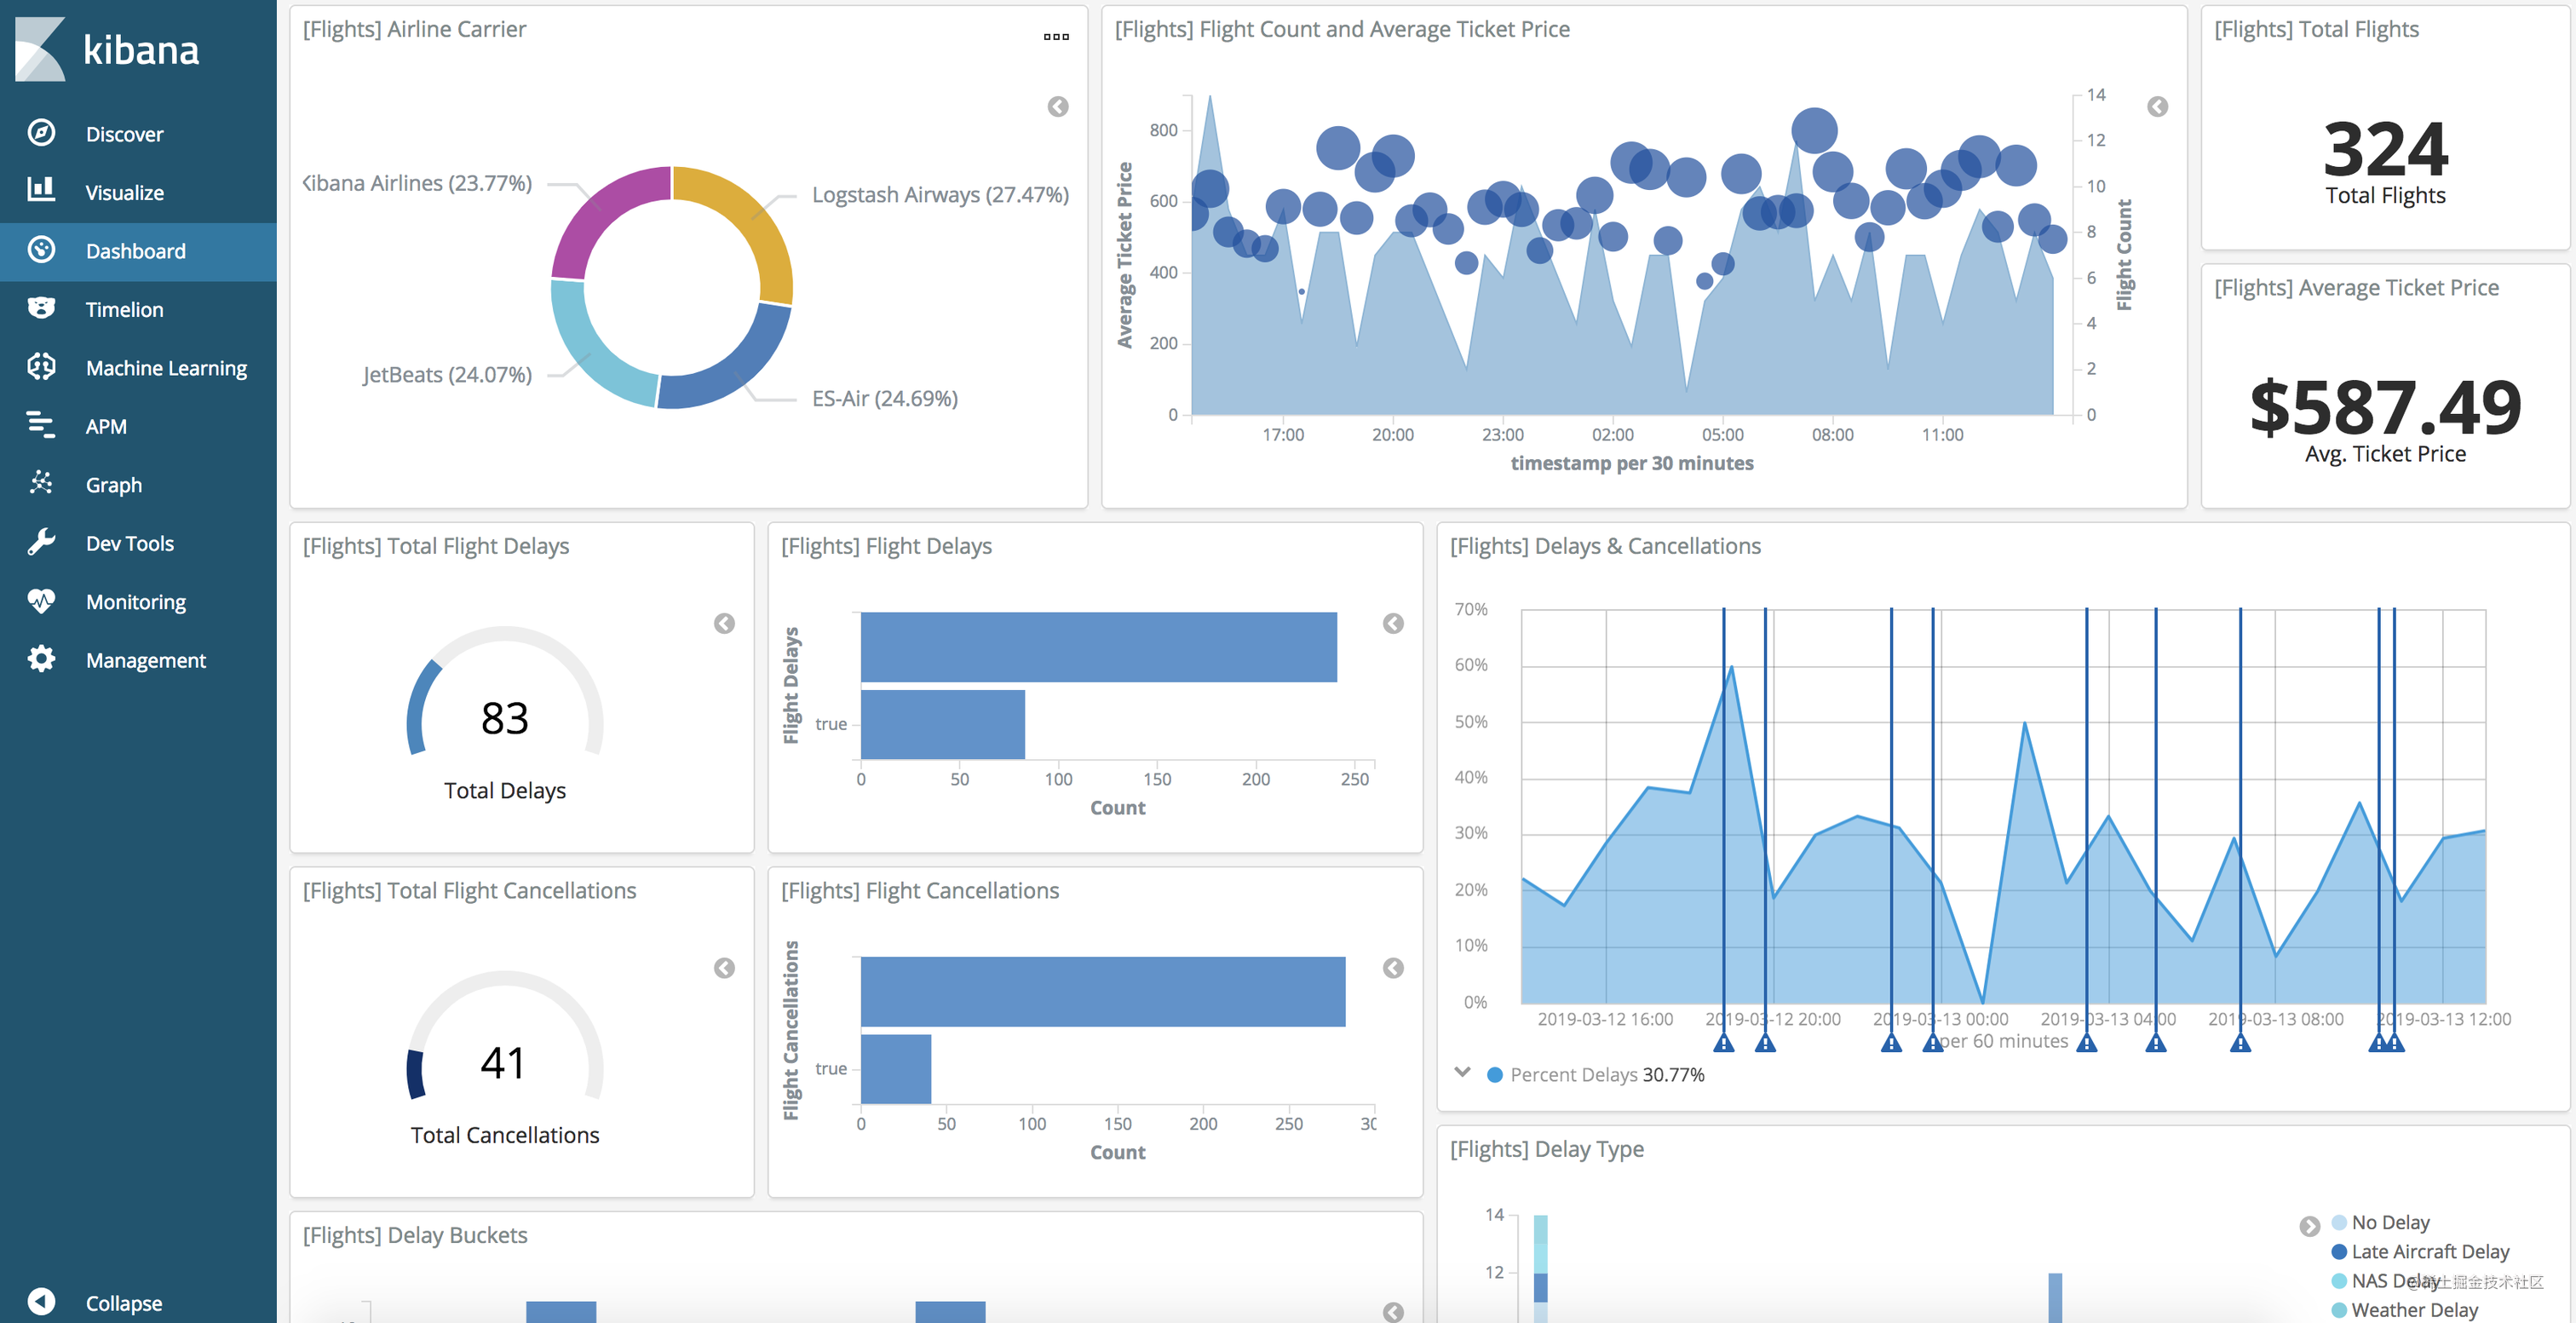Click the 41 Total Cancellations gauge value
The width and height of the screenshot is (2576, 1323).
503,1063
